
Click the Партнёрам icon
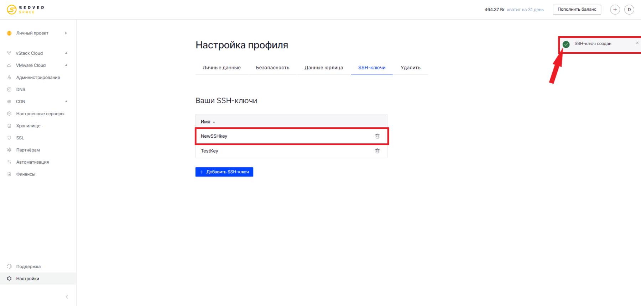coord(9,150)
